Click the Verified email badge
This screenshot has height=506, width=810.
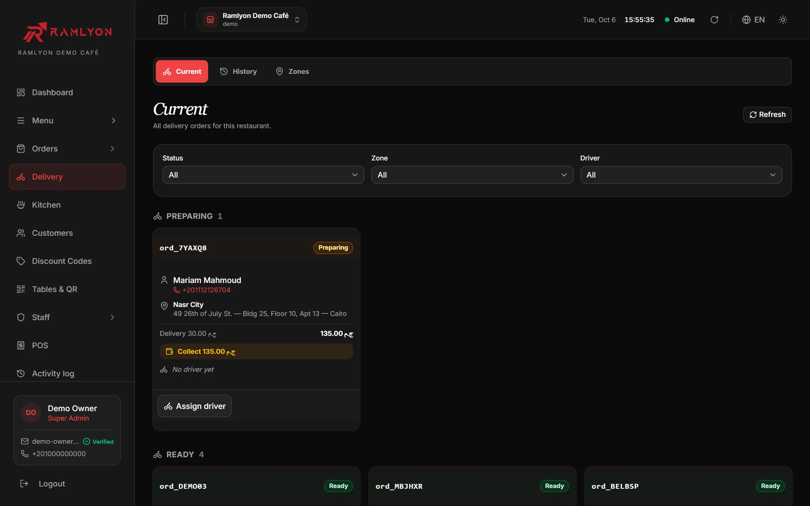click(x=98, y=442)
